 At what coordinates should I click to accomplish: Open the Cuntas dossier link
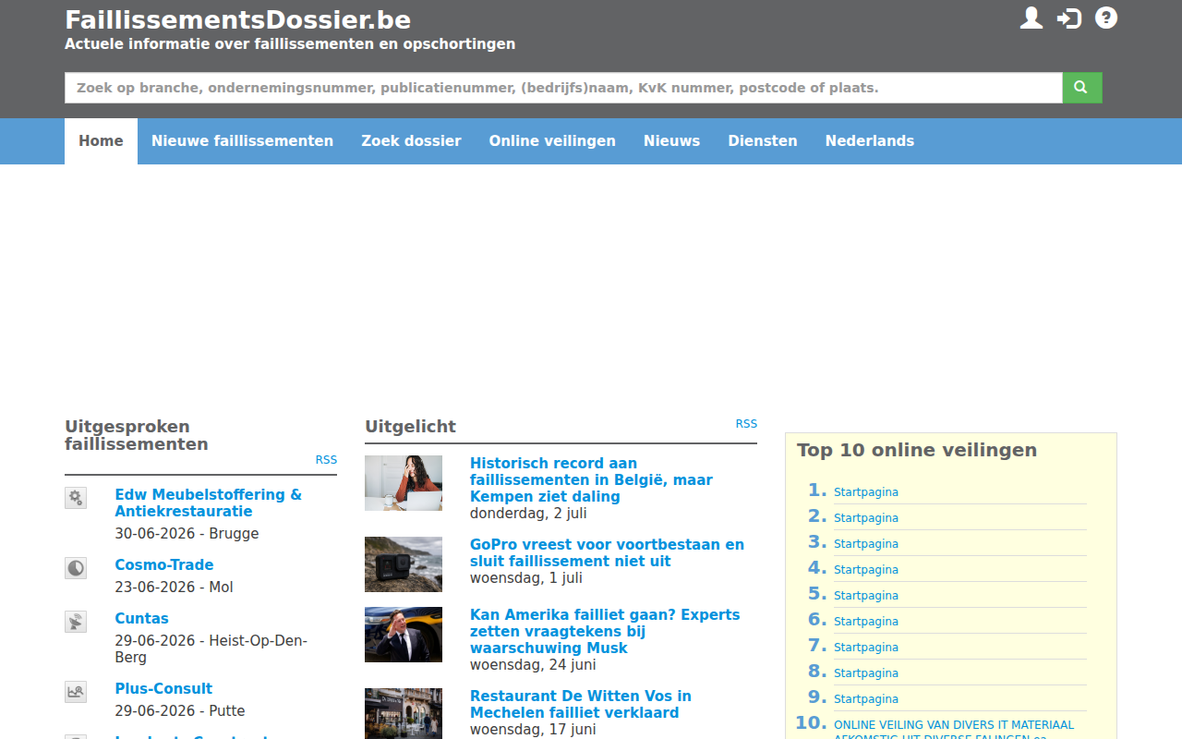click(x=141, y=619)
